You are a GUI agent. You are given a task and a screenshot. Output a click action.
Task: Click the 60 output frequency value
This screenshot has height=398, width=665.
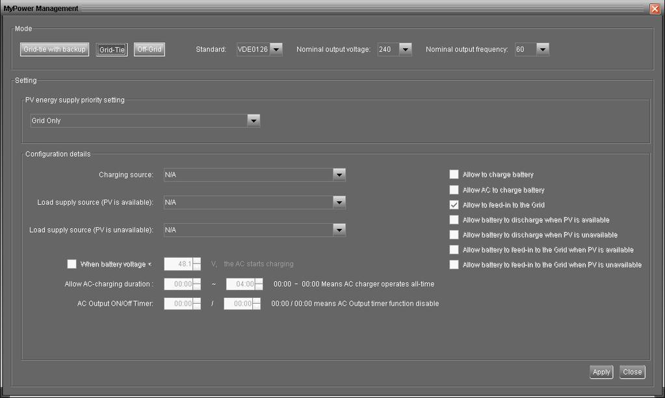point(520,49)
